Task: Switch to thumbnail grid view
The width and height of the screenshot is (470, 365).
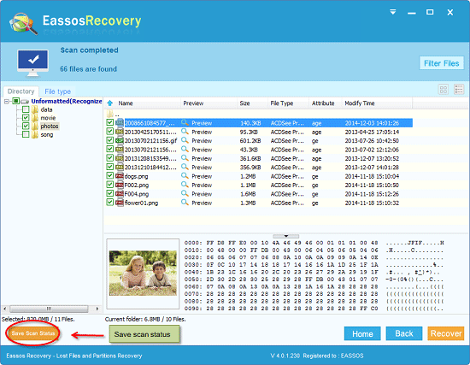Action: 444,90
